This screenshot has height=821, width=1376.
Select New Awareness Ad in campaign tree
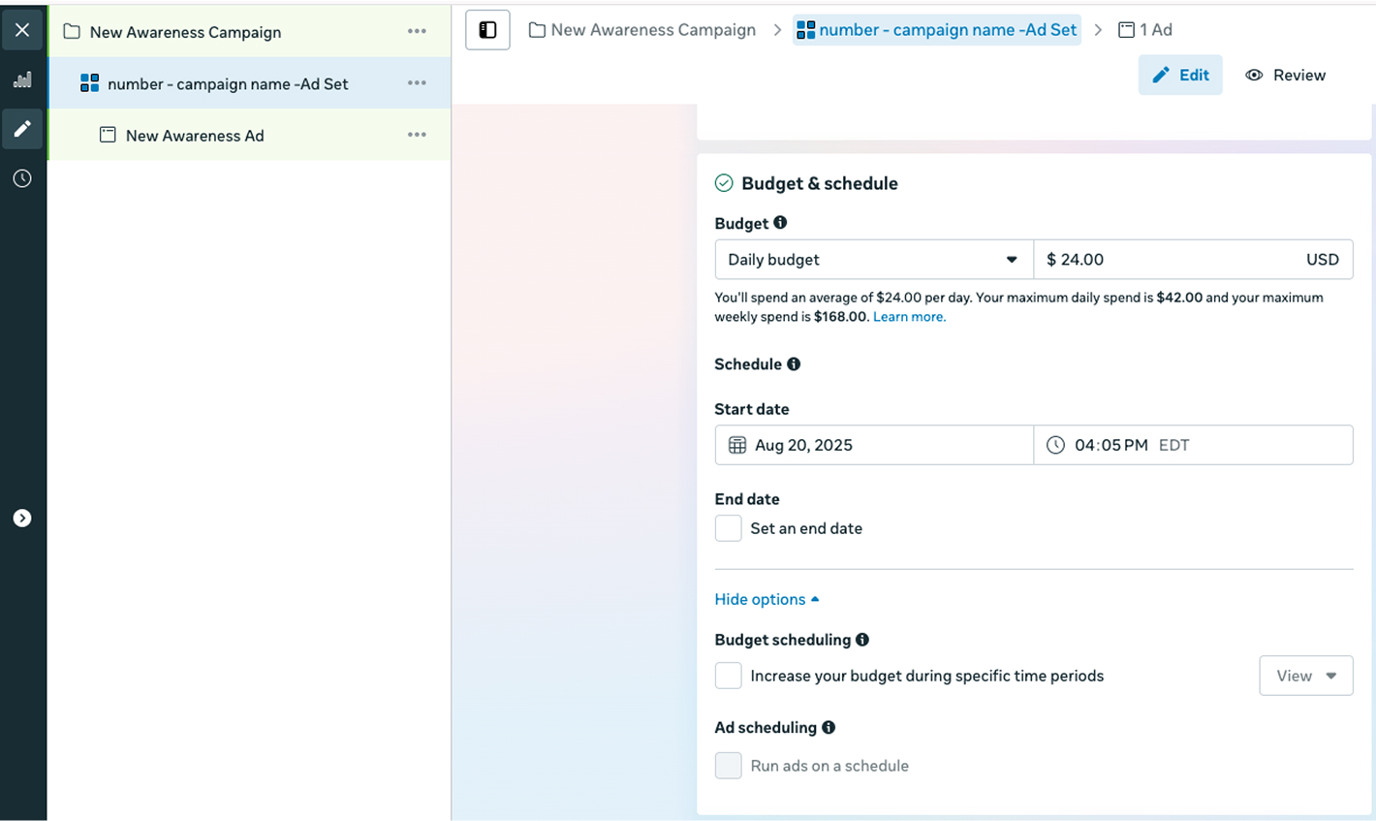(x=195, y=136)
